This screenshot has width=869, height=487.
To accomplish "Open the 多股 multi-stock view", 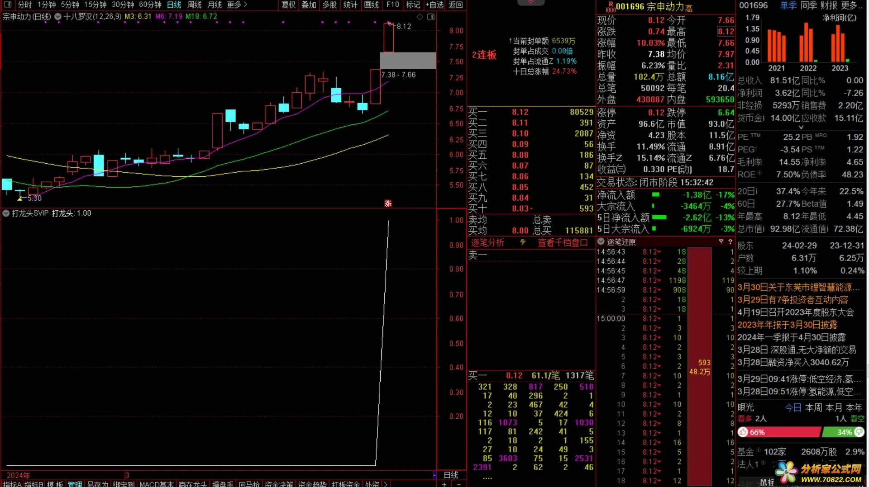I will click(329, 5).
